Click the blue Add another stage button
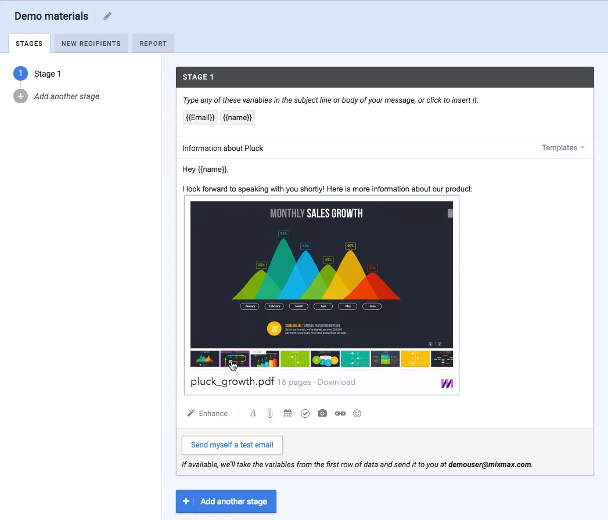Screen dimensions: 608x520 point(226,501)
